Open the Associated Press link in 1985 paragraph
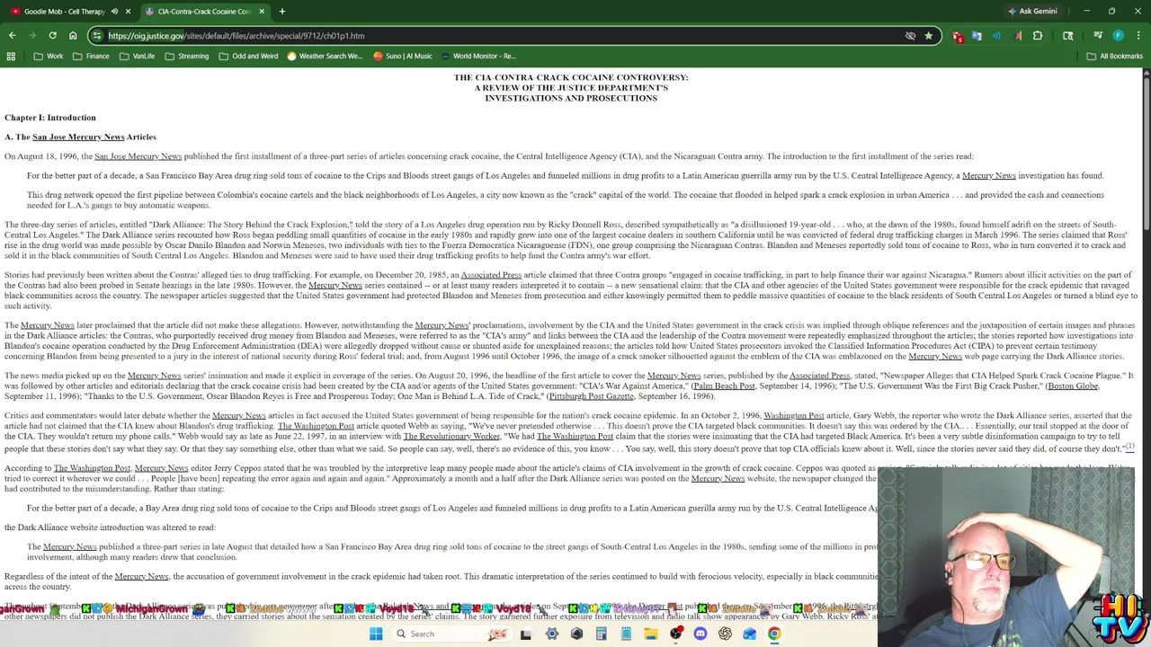 [491, 275]
